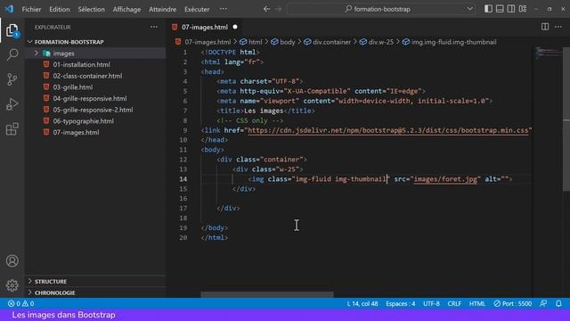Click the VS Code logo icon
Viewport: 570px width, 321px height.
pos(9,9)
